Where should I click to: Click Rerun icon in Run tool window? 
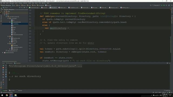[x=3, y=65]
